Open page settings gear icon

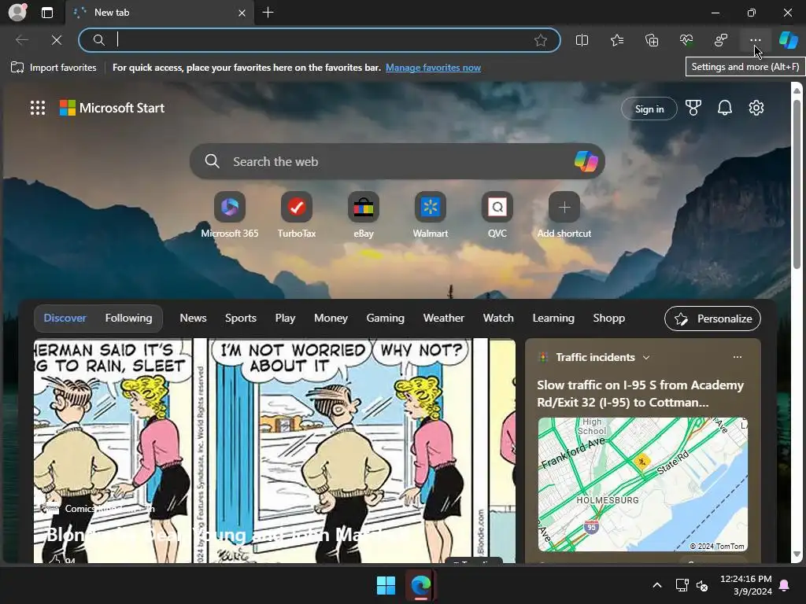pos(756,108)
